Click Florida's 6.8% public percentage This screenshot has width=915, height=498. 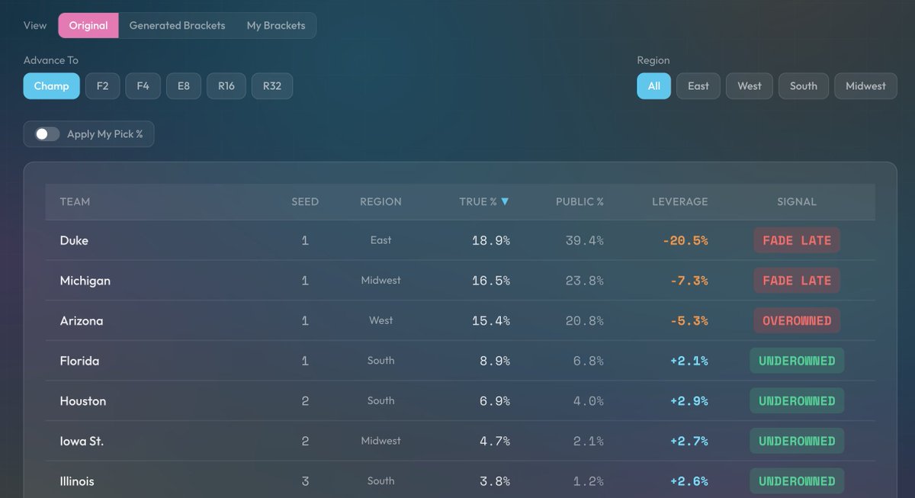click(x=588, y=361)
